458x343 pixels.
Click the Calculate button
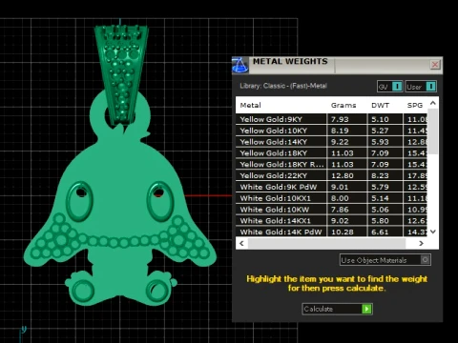(x=337, y=309)
